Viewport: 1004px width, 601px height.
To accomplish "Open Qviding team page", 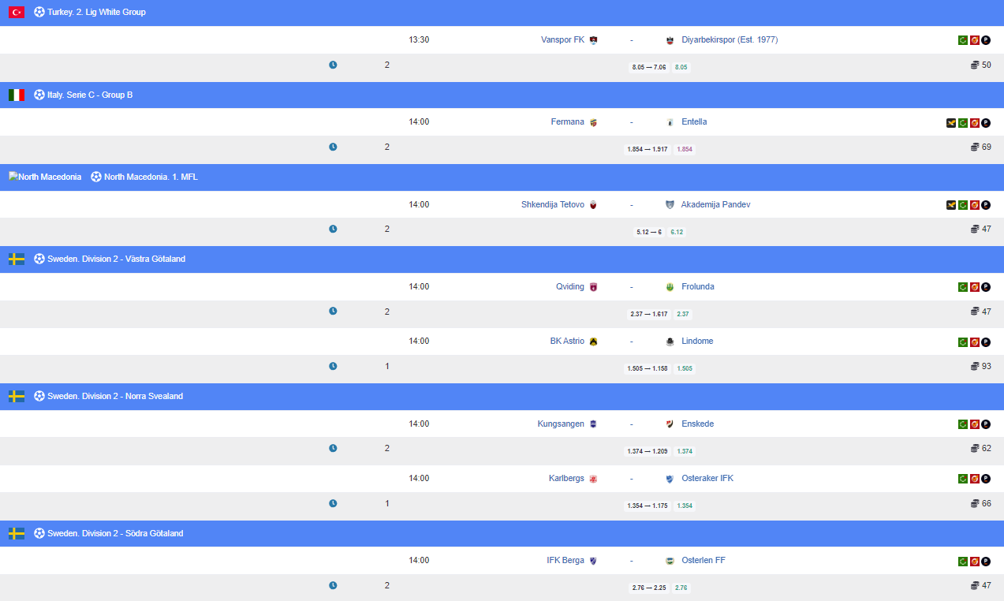I will pos(570,286).
